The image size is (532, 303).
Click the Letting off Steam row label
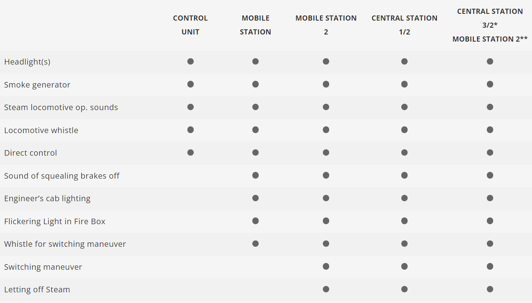coord(37,290)
